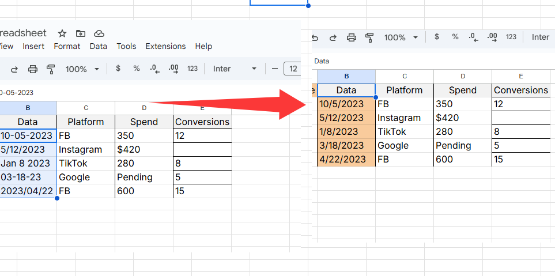The height and width of the screenshot is (276, 555).
Task: Open the 123 number format menu on the left
Action: click(192, 69)
